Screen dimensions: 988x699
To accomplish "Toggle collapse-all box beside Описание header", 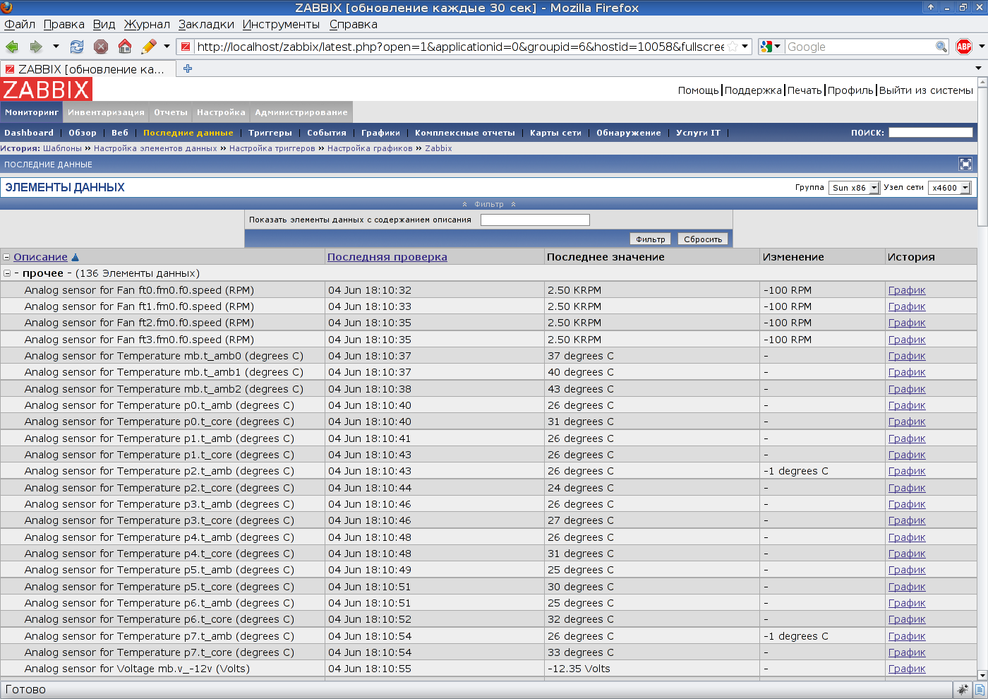I will coord(7,257).
